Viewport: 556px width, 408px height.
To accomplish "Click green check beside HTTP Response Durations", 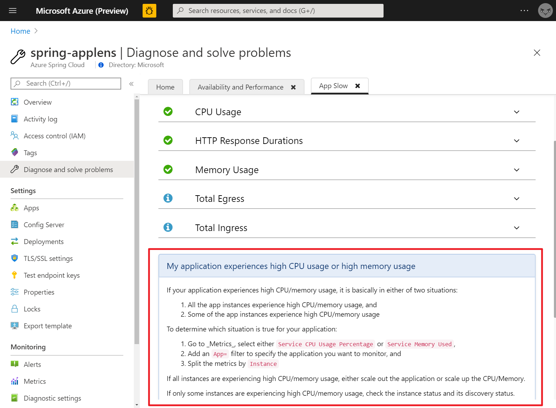I will (x=168, y=140).
